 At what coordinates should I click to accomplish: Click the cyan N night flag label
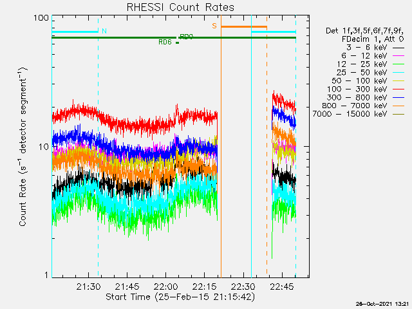(104, 31)
